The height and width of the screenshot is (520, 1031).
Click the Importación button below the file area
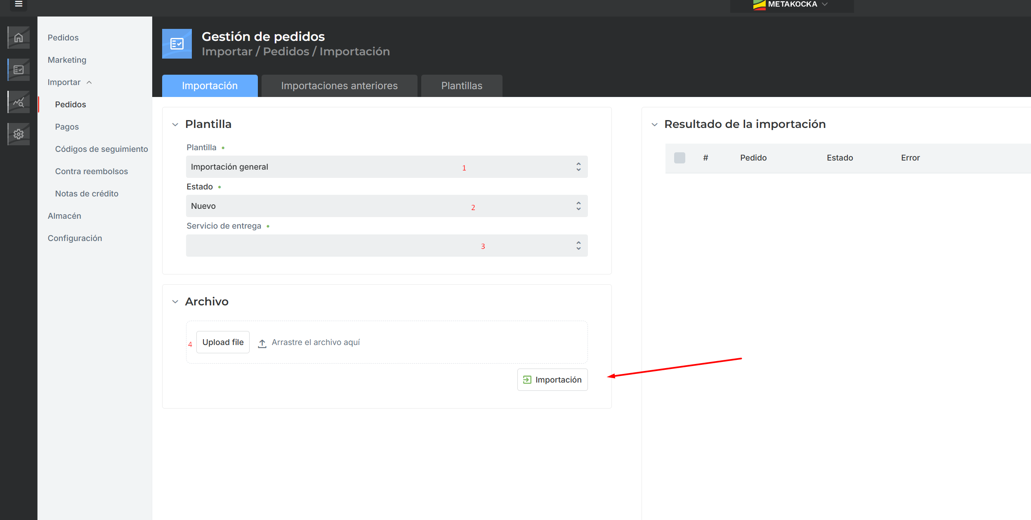click(x=552, y=380)
